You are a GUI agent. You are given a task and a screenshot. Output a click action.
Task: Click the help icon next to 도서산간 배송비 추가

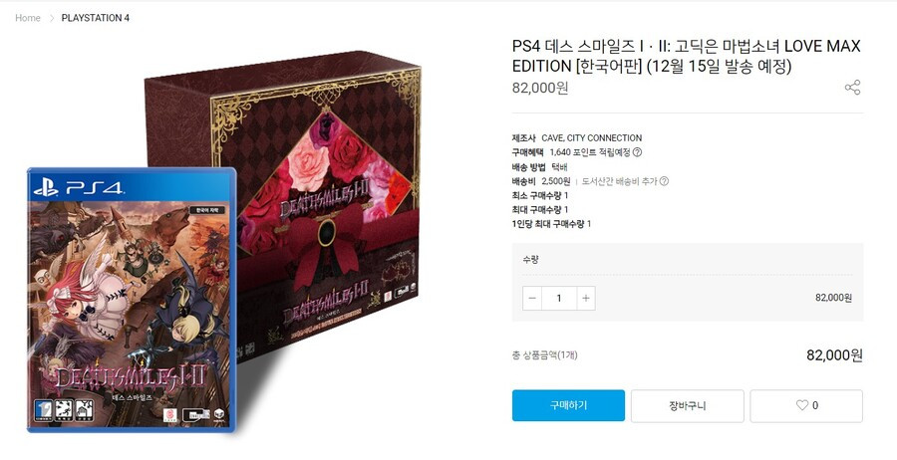[x=664, y=181]
